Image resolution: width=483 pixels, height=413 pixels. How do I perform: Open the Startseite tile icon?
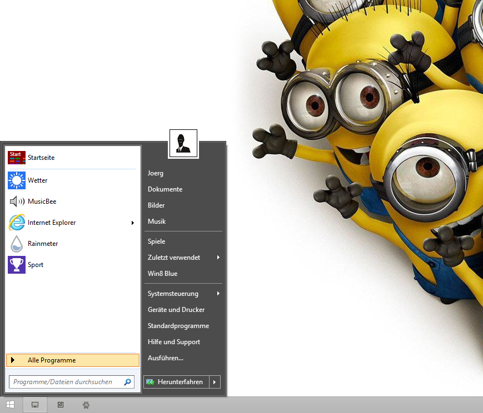point(17,158)
